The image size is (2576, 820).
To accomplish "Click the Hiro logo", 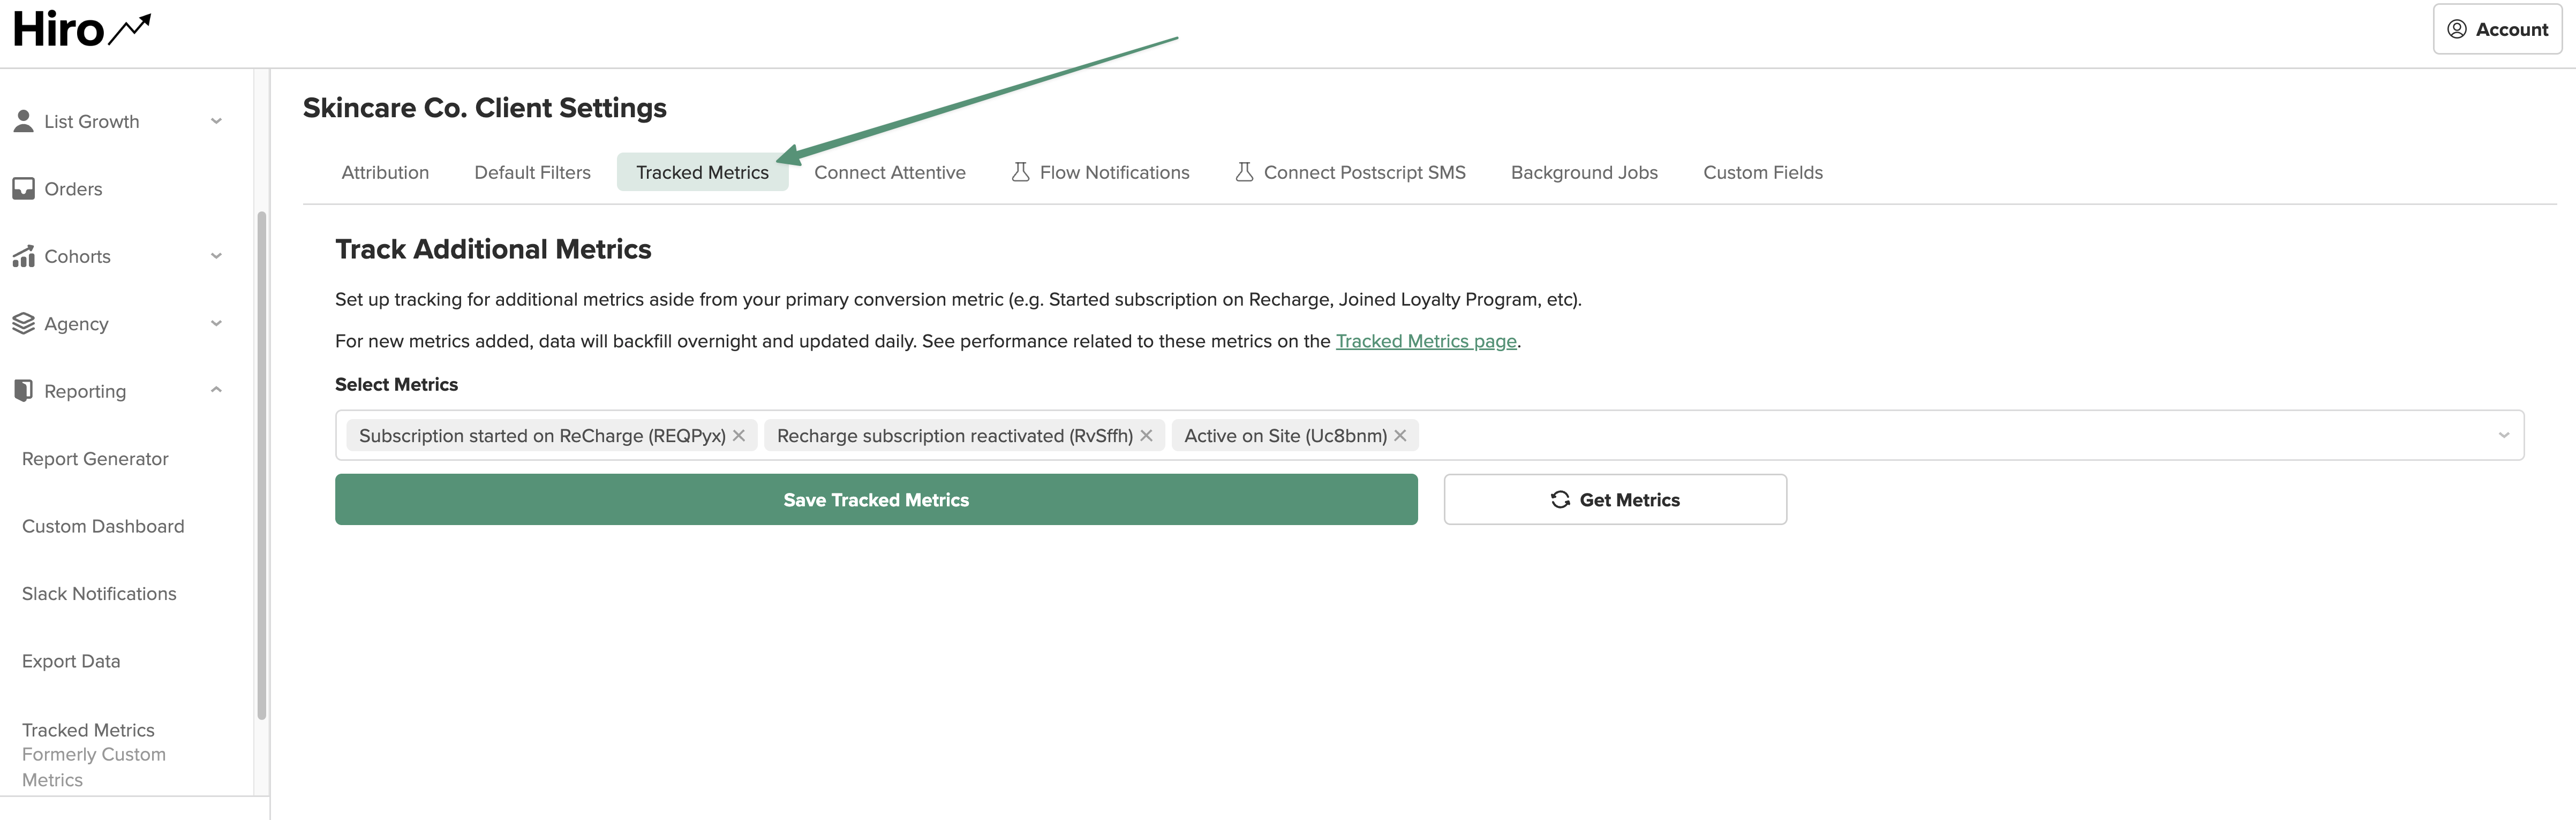I will click(82, 29).
